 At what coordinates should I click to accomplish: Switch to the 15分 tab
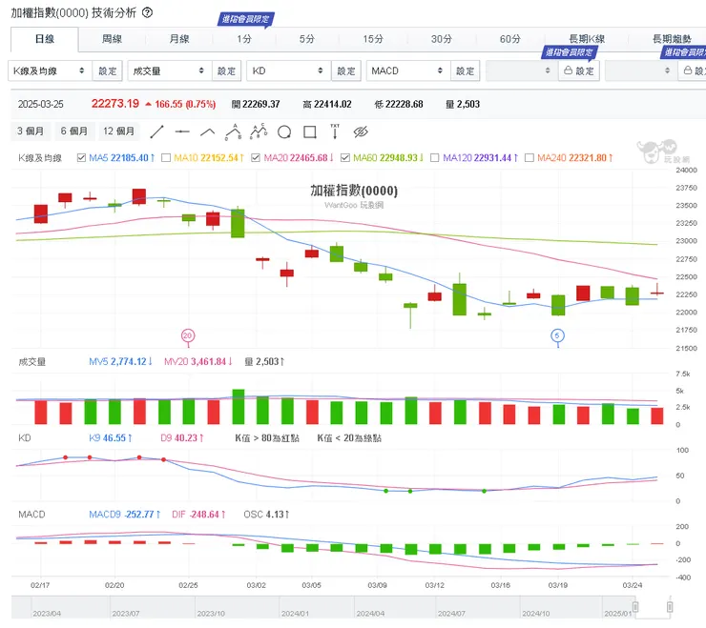373,39
